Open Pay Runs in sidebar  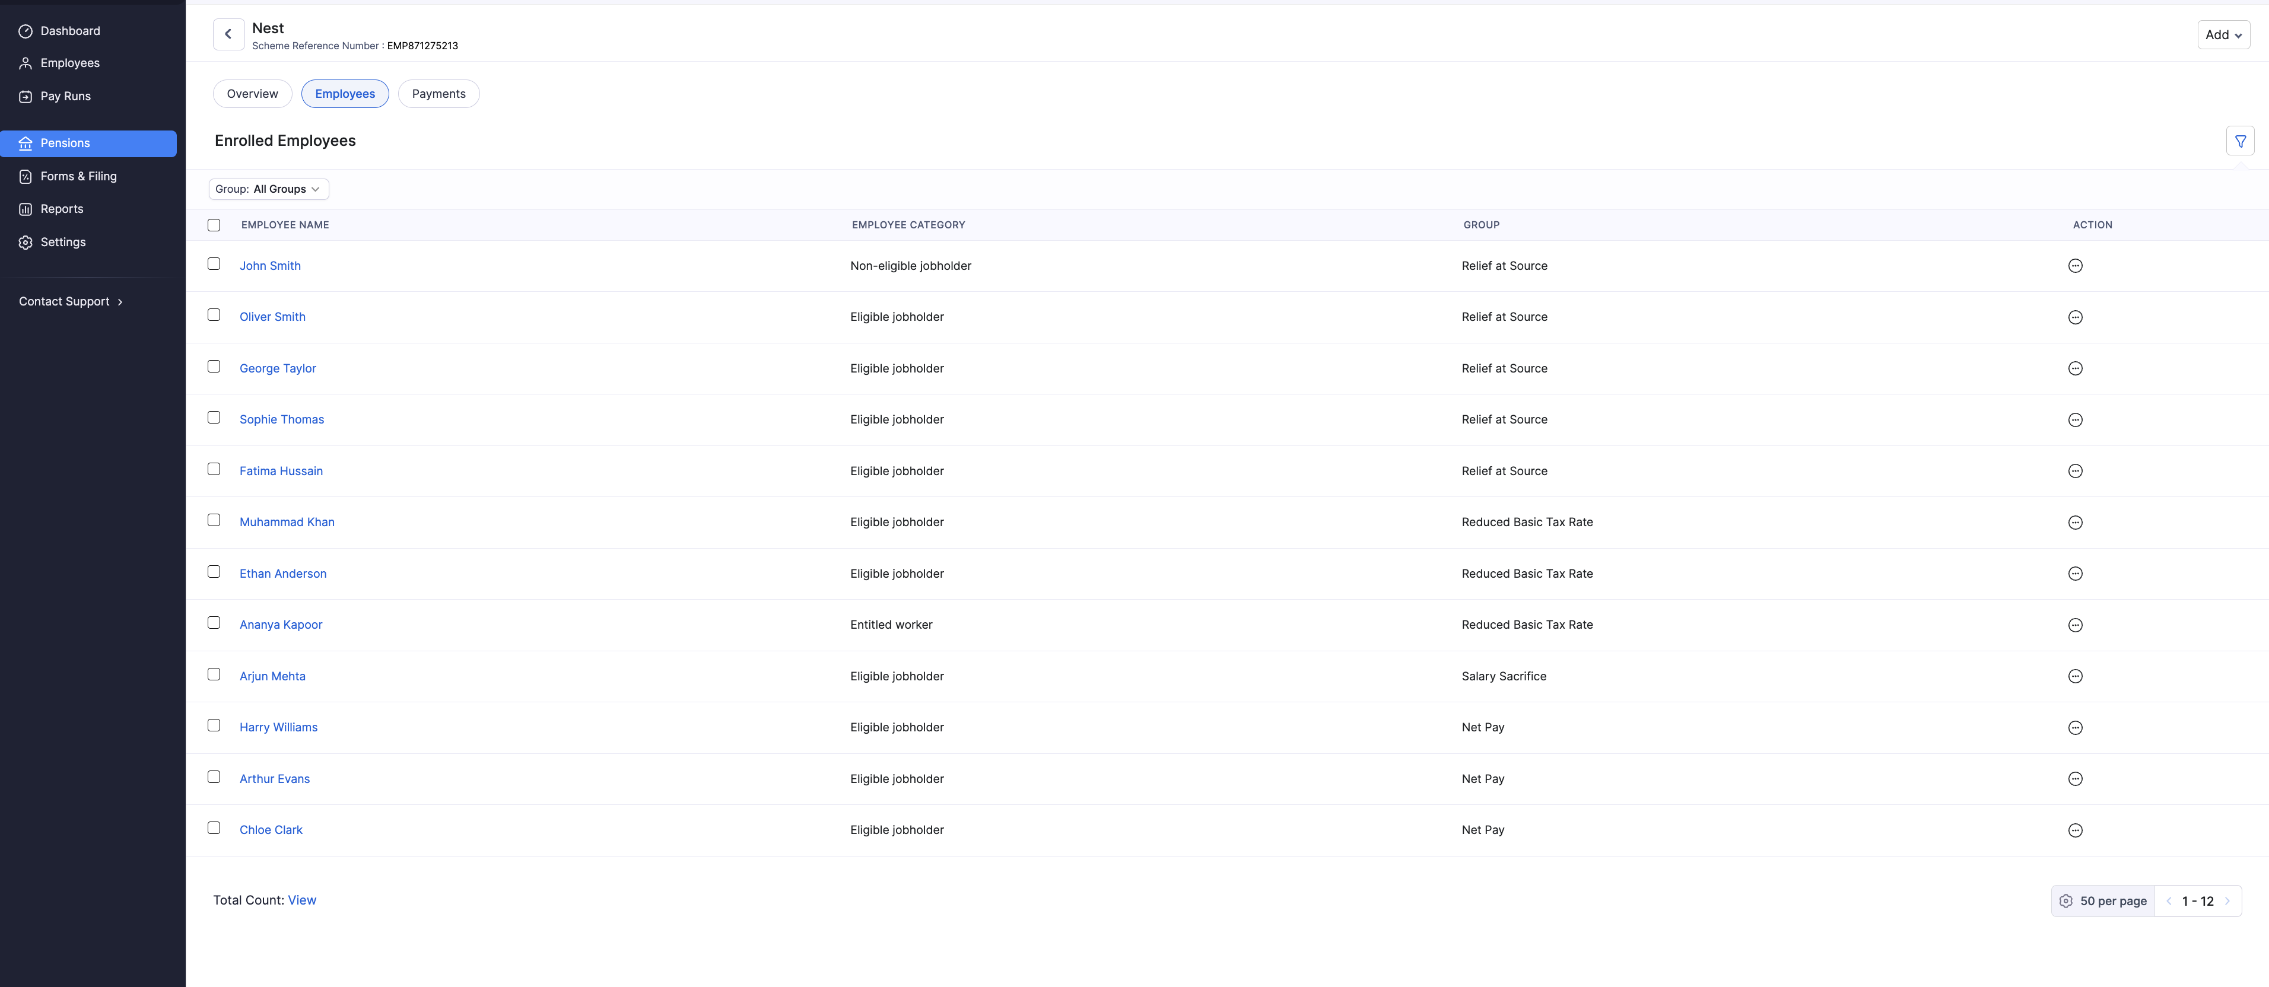pos(88,97)
